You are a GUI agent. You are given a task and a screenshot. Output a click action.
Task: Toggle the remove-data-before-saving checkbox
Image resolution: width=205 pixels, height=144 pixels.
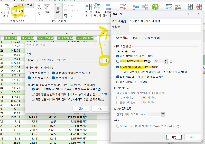[x=121, y=72]
